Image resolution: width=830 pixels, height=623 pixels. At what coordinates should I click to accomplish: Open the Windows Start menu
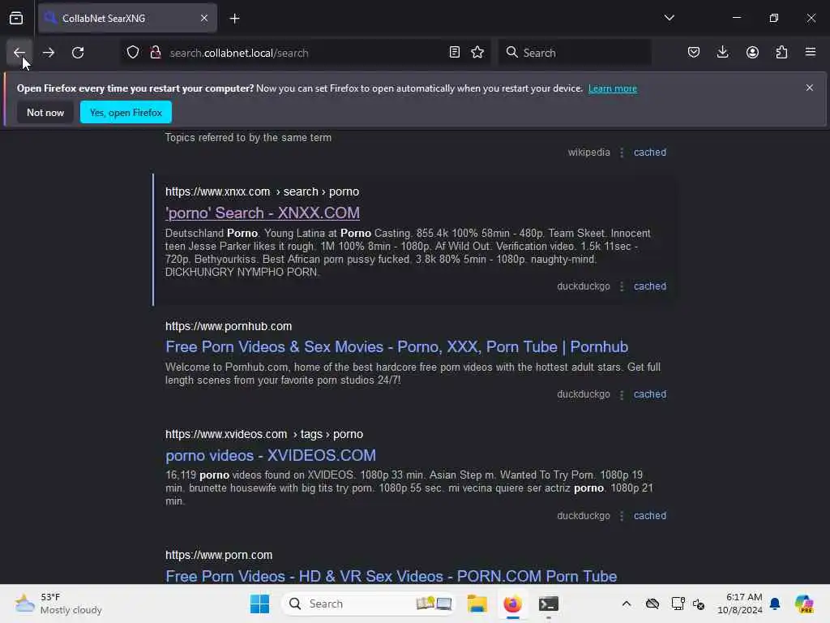pyautogui.click(x=259, y=604)
